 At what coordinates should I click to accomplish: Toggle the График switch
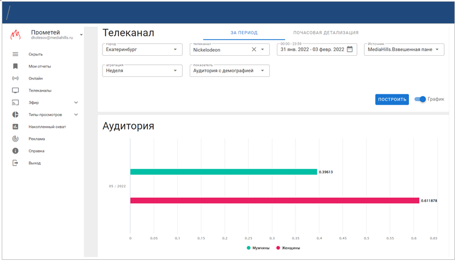point(420,100)
